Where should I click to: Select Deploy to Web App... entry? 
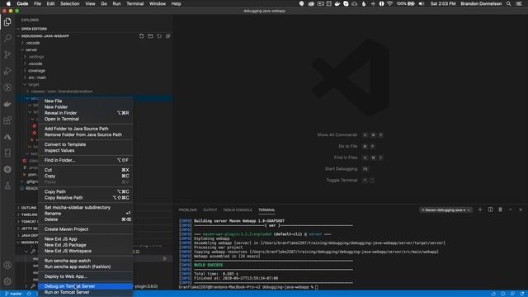[86, 276]
